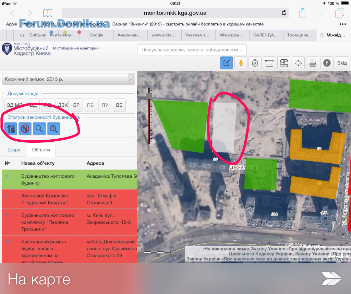
Task: Toggle legal construction status crane filter
Action: point(11,129)
